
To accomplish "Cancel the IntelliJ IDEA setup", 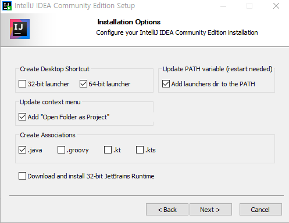I will 261,210.
